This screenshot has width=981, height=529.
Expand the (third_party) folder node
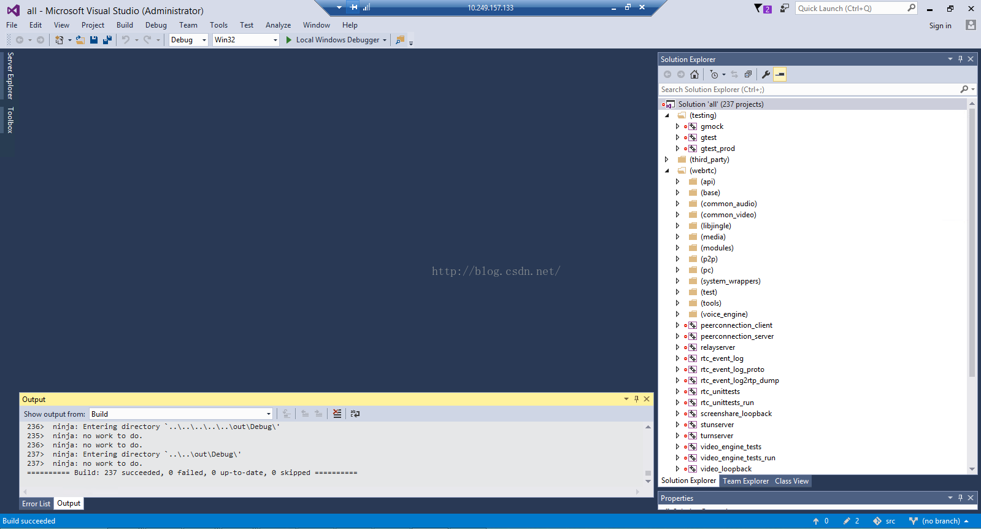click(x=667, y=160)
